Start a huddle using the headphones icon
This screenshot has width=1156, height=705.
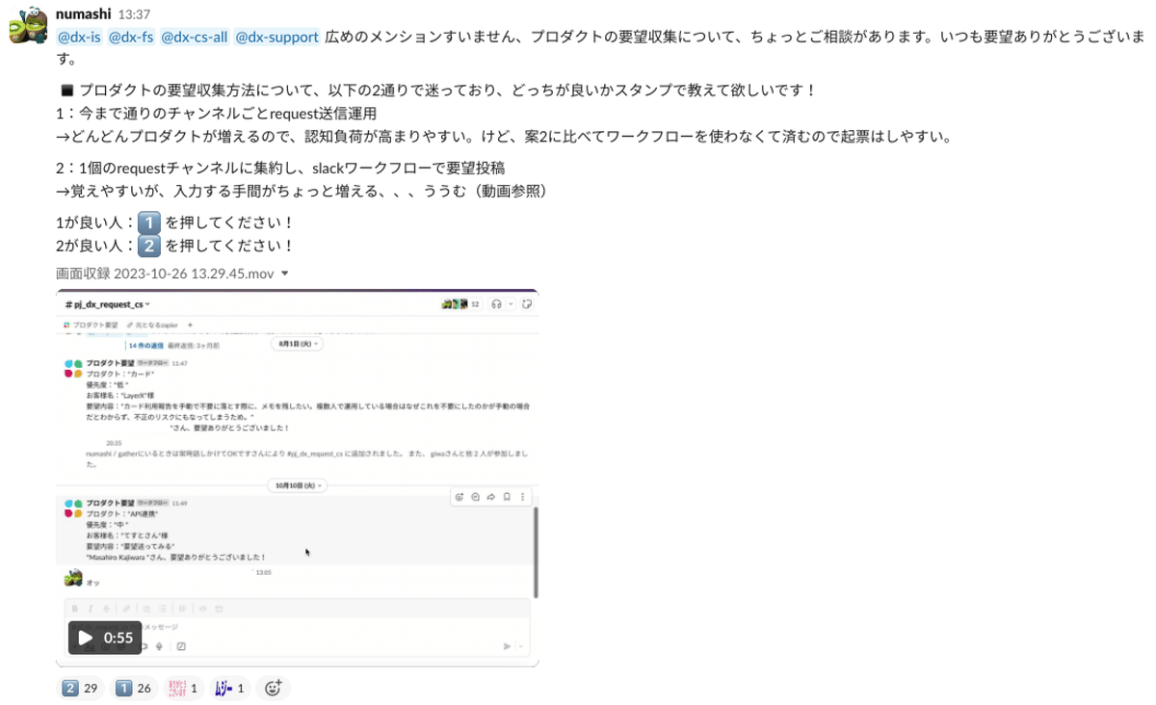click(x=496, y=303)
